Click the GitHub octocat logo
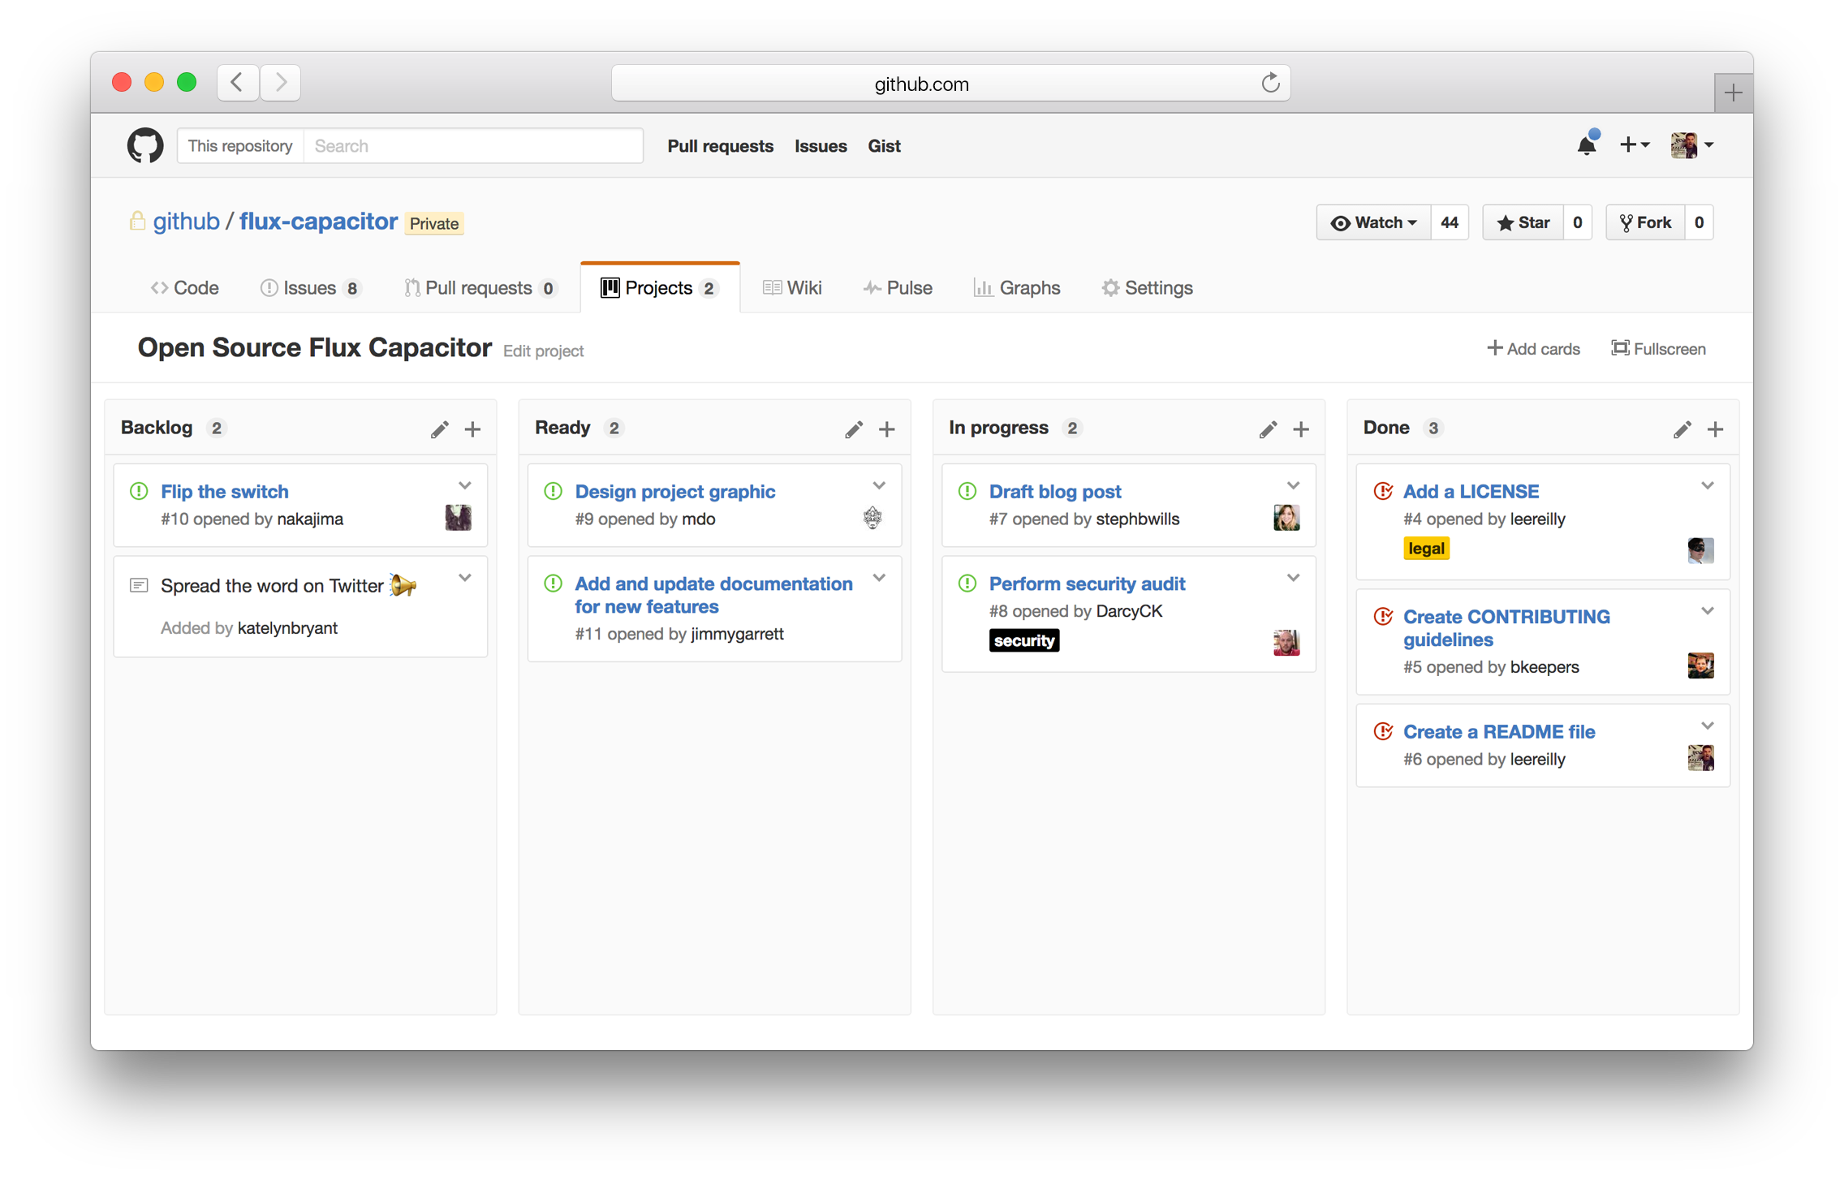Image resolution: width=1844 pixels, height=1180 pixels. (146, 145)
